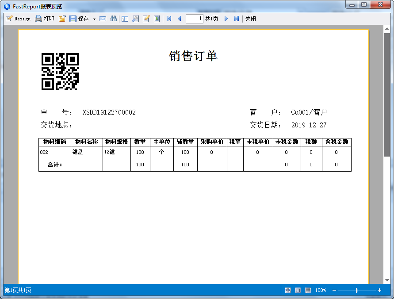Click order number XSDD19122700002
Screen dimensions: 394x299
point(109,112)
